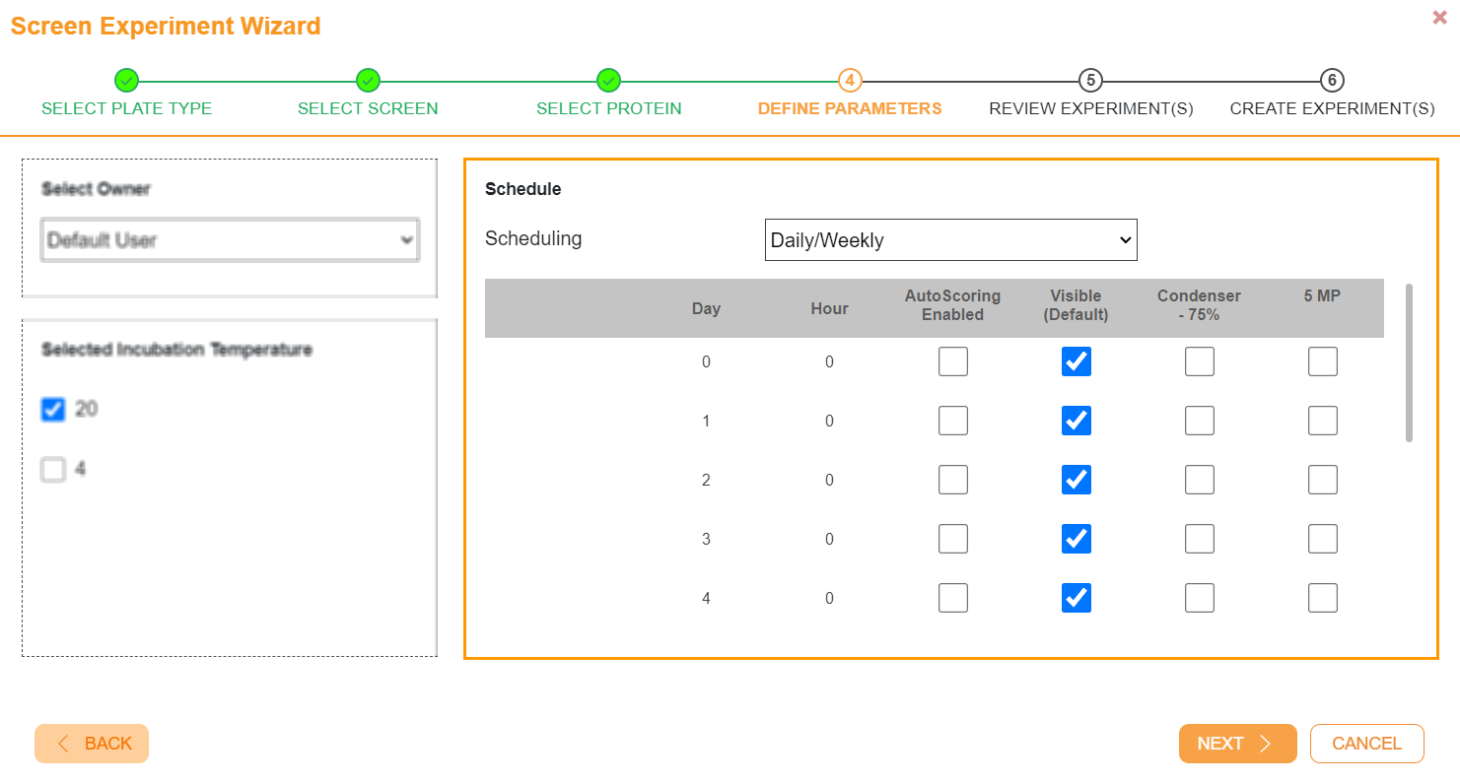The height and width of the screenshot is (784, 1460).
Task: Click the green checkmark for SELECT PLATE TYPE
Action: (x=126, y=81)
